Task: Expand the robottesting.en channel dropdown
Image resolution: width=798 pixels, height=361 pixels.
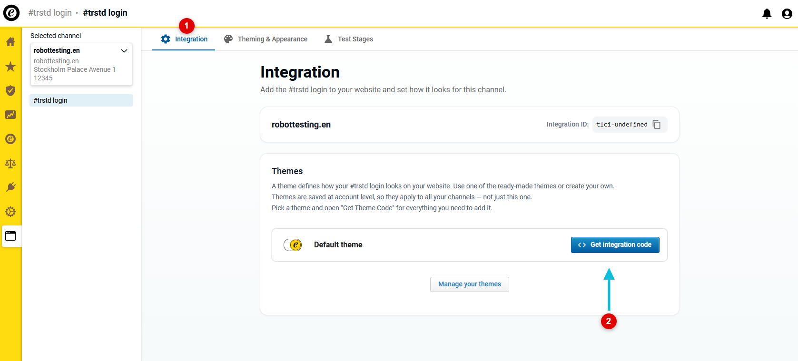Action: [124, 50]
